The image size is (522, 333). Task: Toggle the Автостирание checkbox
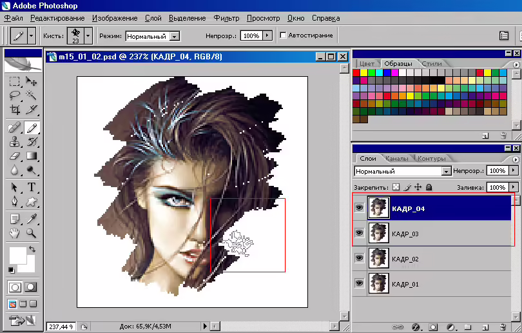(283, 35)
